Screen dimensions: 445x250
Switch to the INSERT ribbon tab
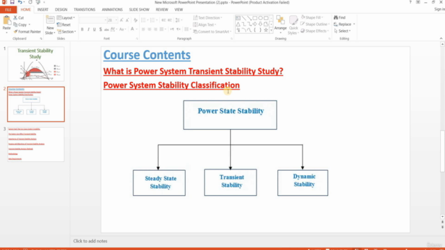tap(43, 10)
